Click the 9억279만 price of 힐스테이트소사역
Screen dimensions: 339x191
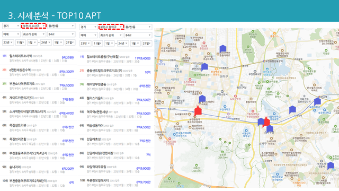(x=68, y=58)
